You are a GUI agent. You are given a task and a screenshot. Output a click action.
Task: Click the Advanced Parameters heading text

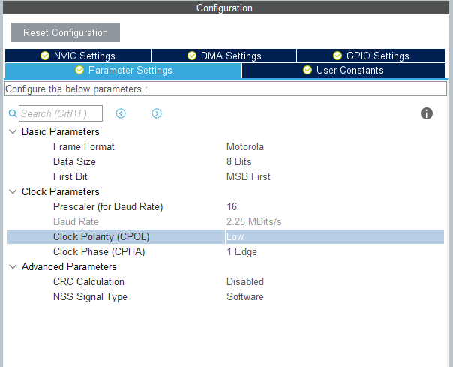point(69,266)
